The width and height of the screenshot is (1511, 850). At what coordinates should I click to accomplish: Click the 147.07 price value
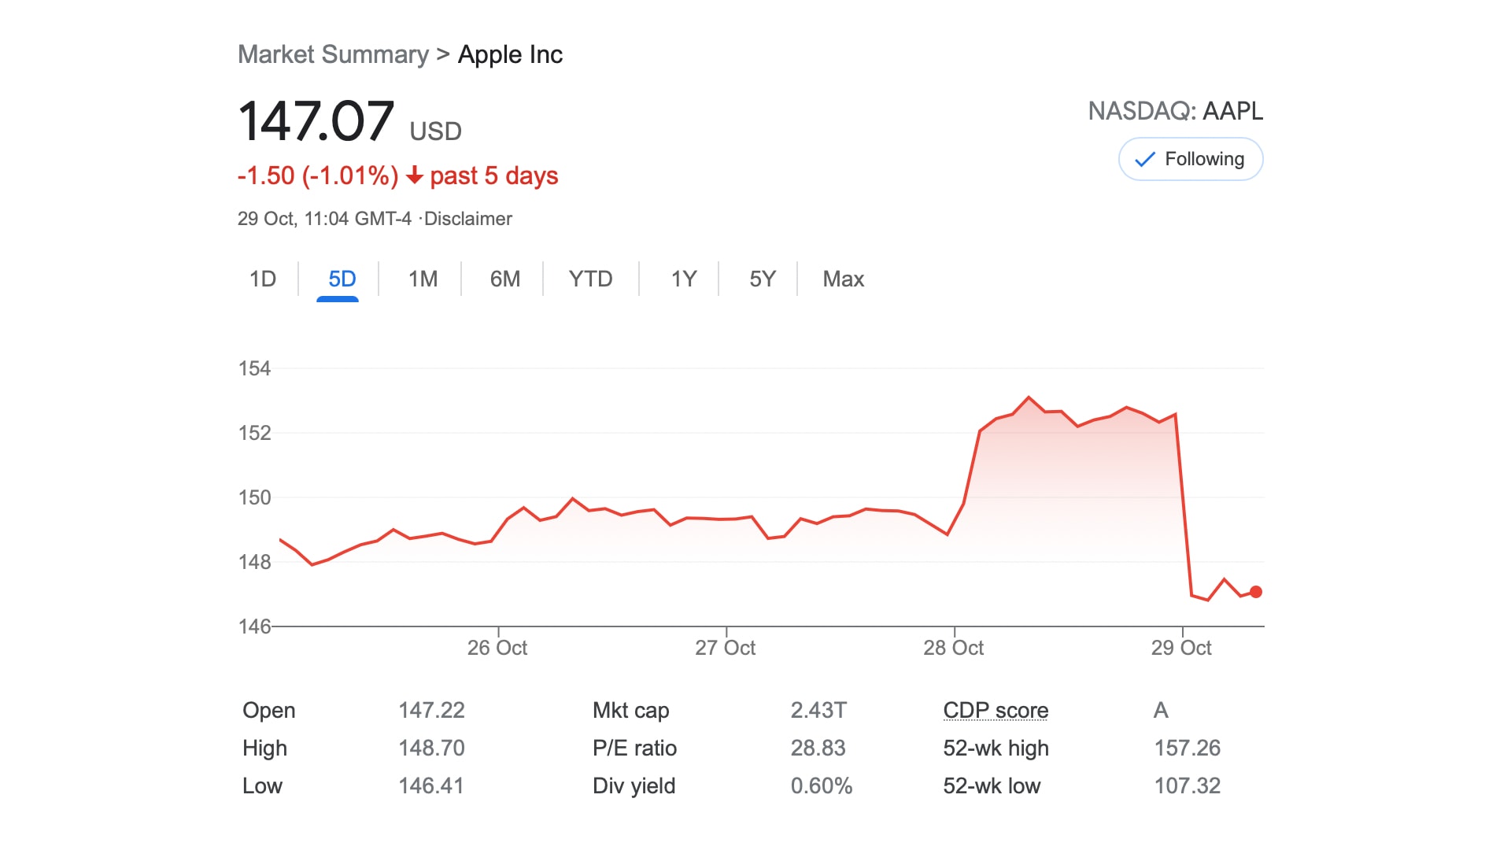coord(316,120)
